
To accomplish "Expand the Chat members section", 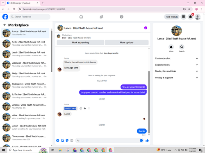I will [x=176, y=65].
